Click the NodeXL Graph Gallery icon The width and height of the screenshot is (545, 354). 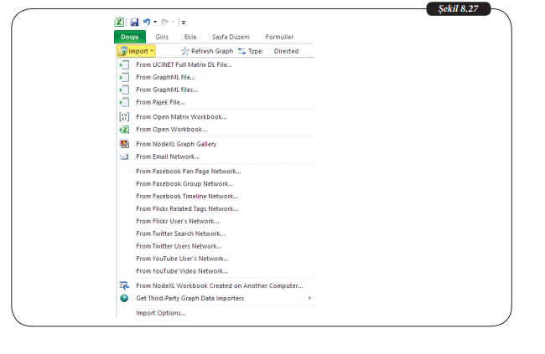pyautogui.click(x=124, y=144)
